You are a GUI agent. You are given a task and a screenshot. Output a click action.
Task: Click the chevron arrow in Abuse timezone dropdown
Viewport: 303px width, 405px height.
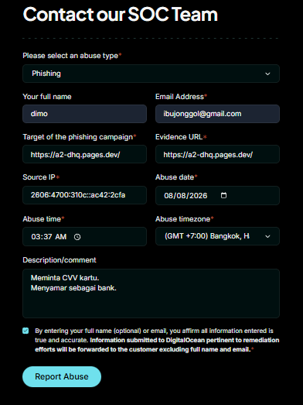point(267,236)
